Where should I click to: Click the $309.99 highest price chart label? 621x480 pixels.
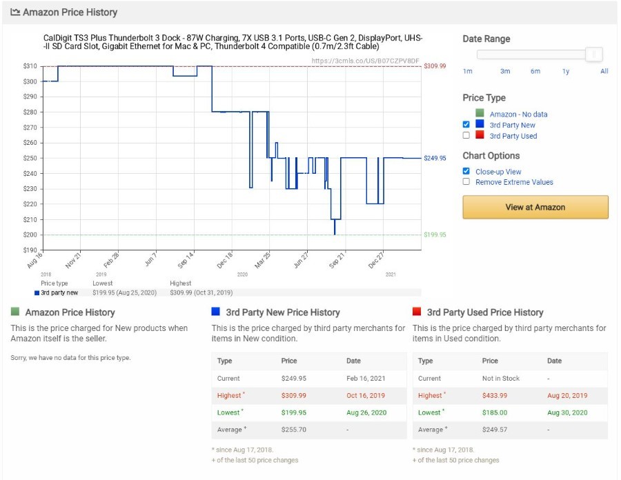pyautogui.click(x=435, y=66)
